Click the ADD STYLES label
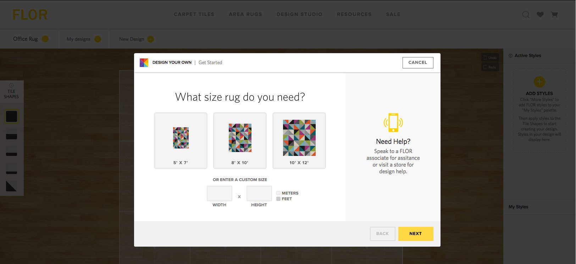Viewport: 576px width, 264px height. tap(539, 94)
